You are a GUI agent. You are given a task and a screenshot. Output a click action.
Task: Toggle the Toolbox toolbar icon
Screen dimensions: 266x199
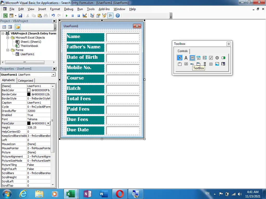tap(110, 16)
